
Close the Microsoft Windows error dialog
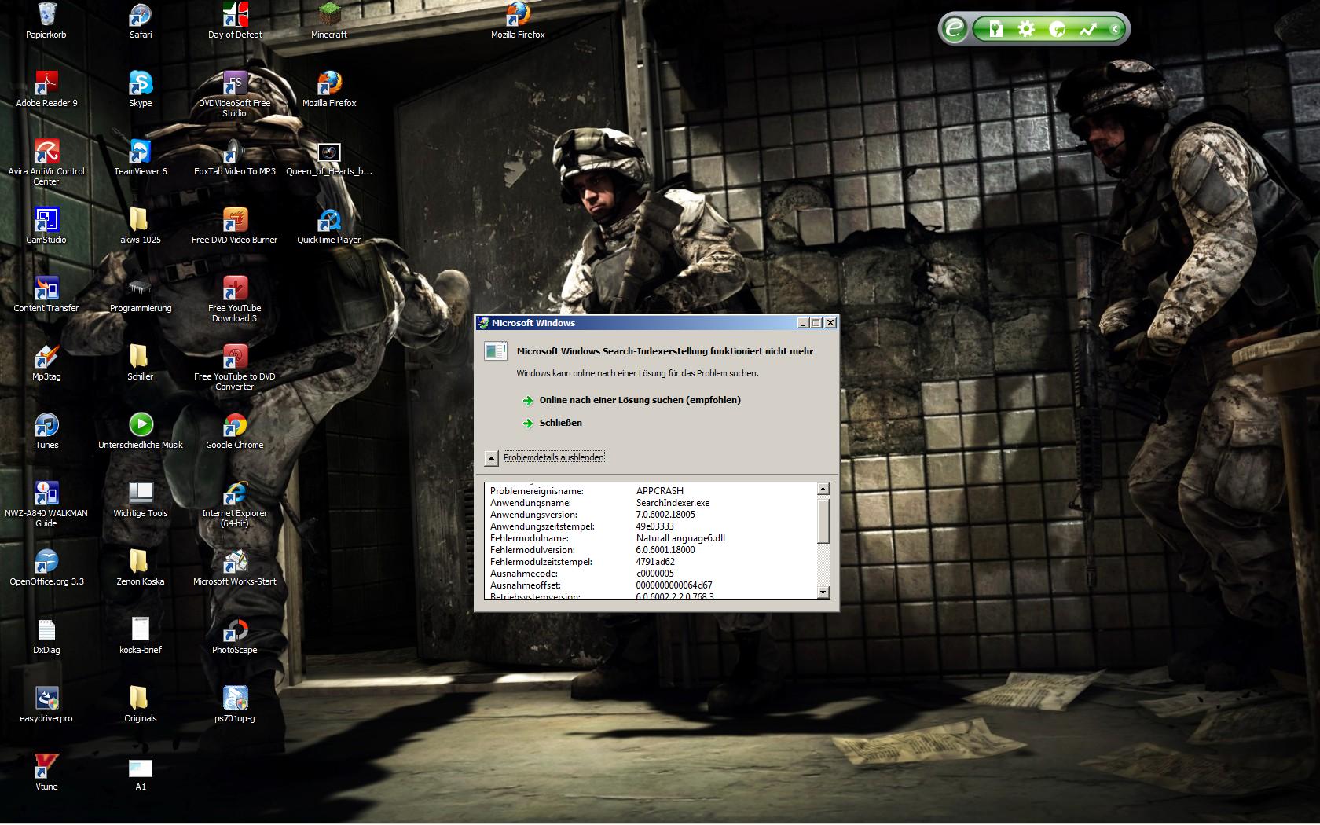point(830,323)
